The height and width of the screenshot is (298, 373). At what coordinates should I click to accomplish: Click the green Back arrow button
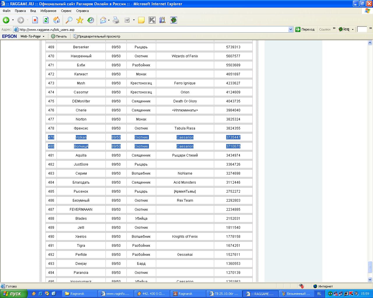(6, 20)
